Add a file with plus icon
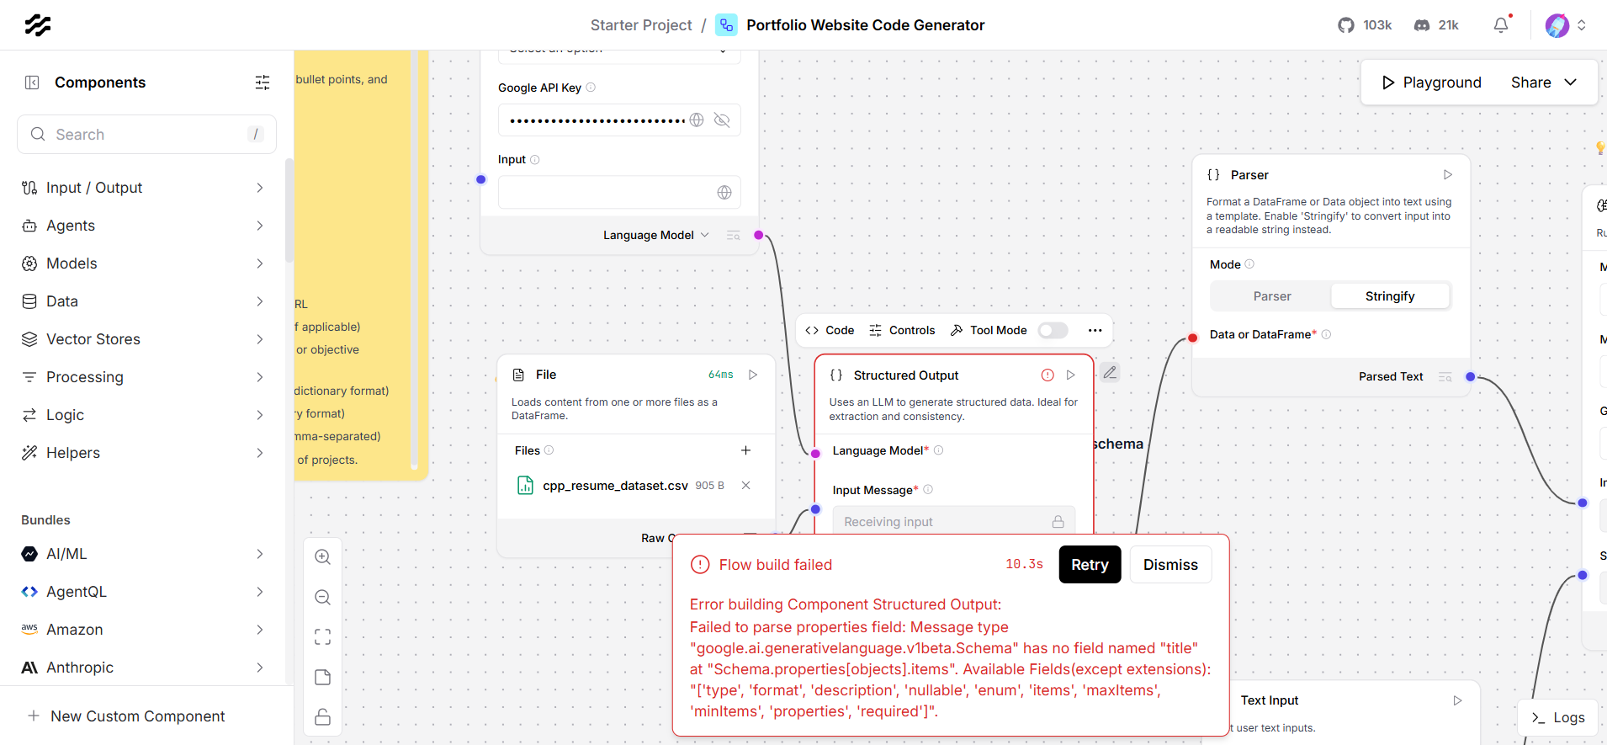Image resolution: width=1607 pixels, height=745 pixels. click(x=745, y=450)
